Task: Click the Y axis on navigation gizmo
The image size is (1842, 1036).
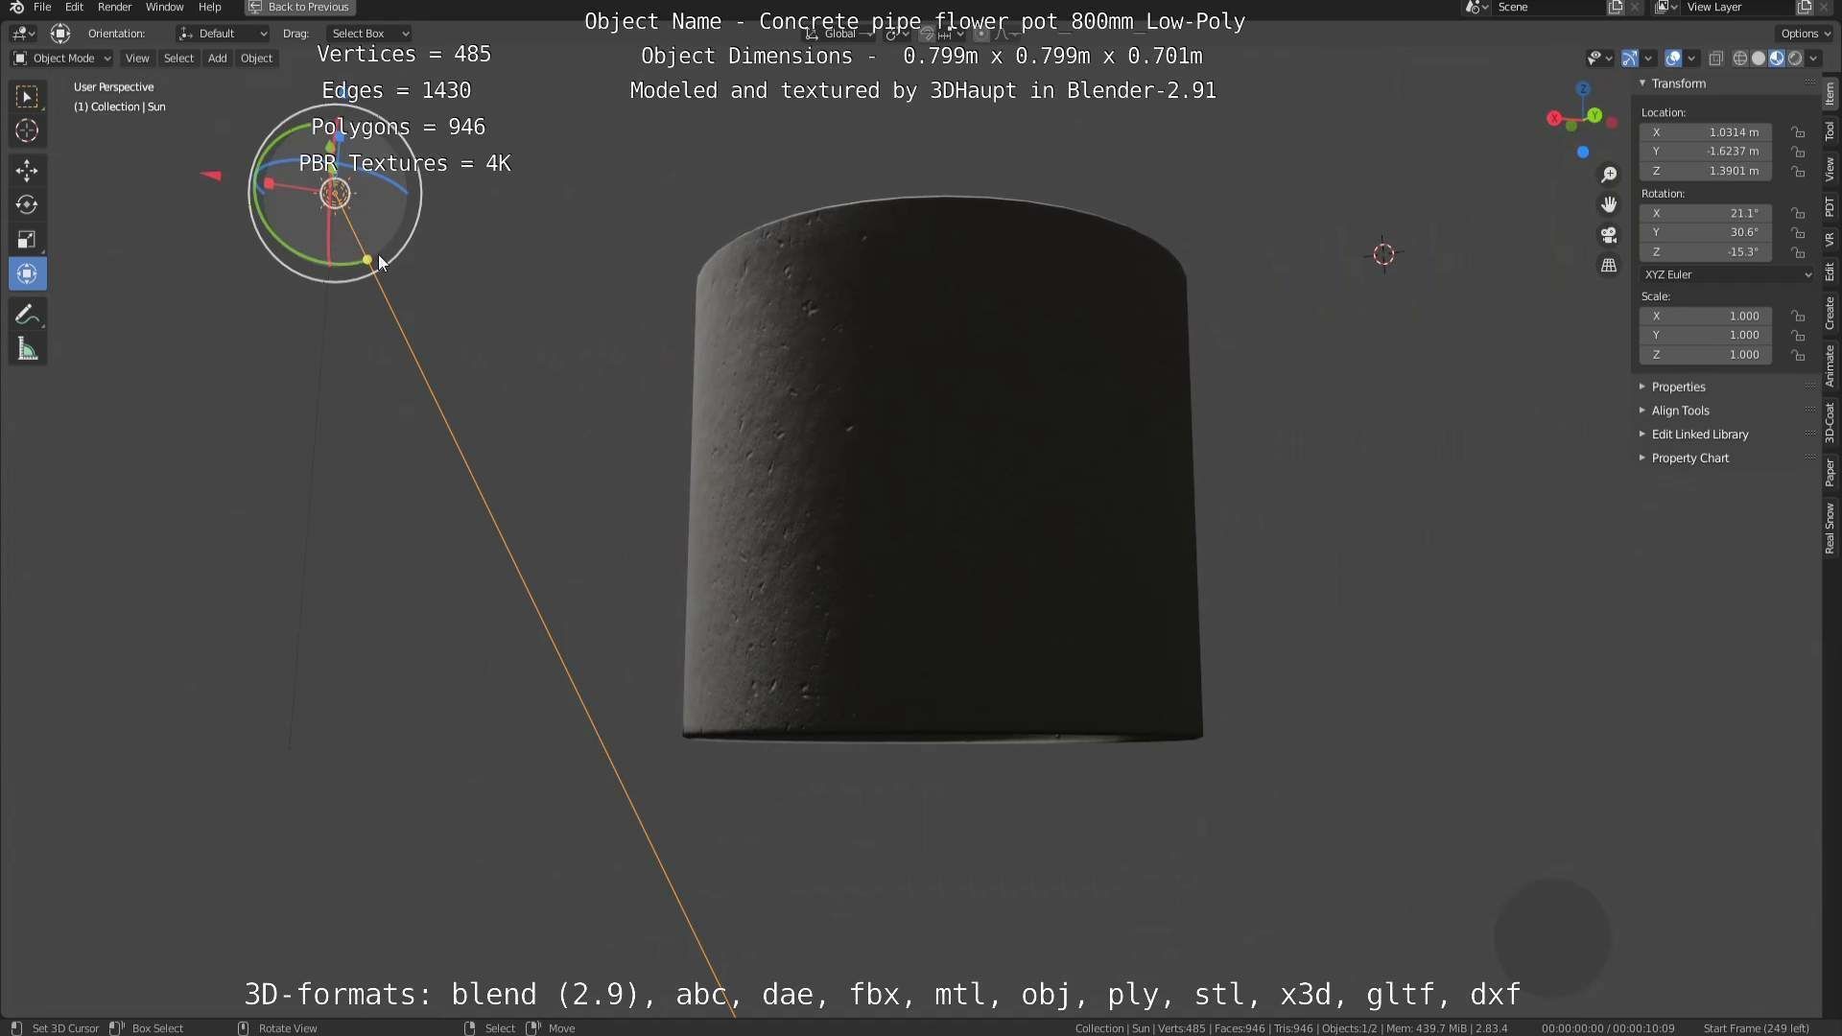Action: [x=1594, y=115]
